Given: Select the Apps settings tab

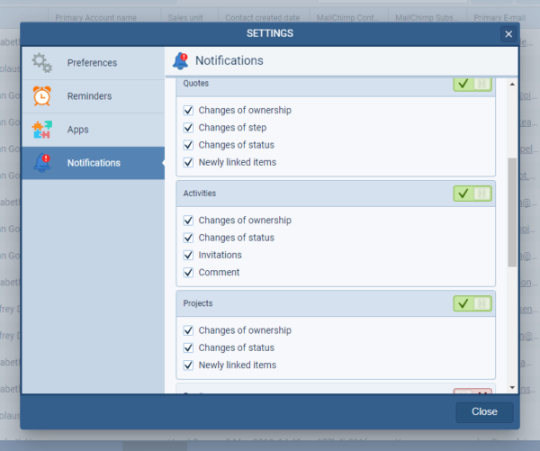Looking at the screenshot, I should point(78,130).
